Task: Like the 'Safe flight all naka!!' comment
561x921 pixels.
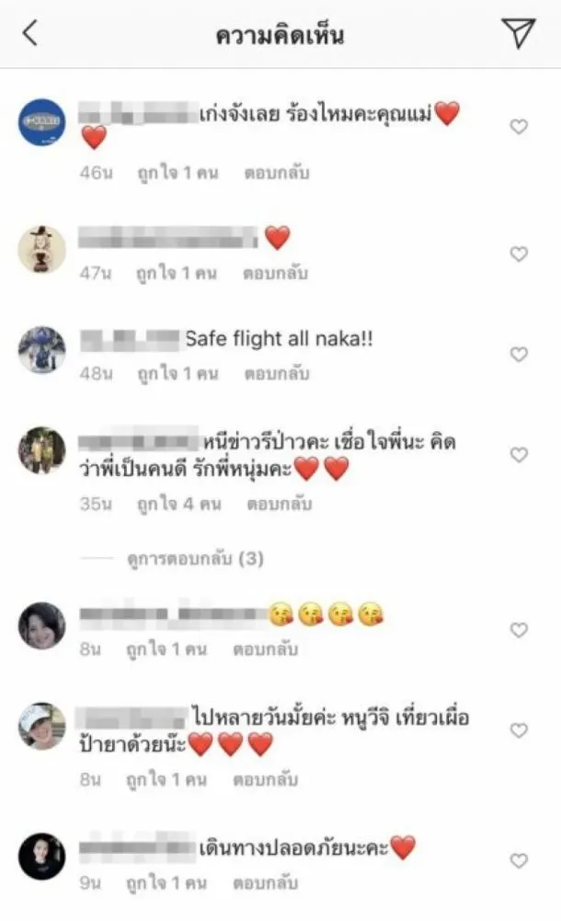Action: coord(519,355)
